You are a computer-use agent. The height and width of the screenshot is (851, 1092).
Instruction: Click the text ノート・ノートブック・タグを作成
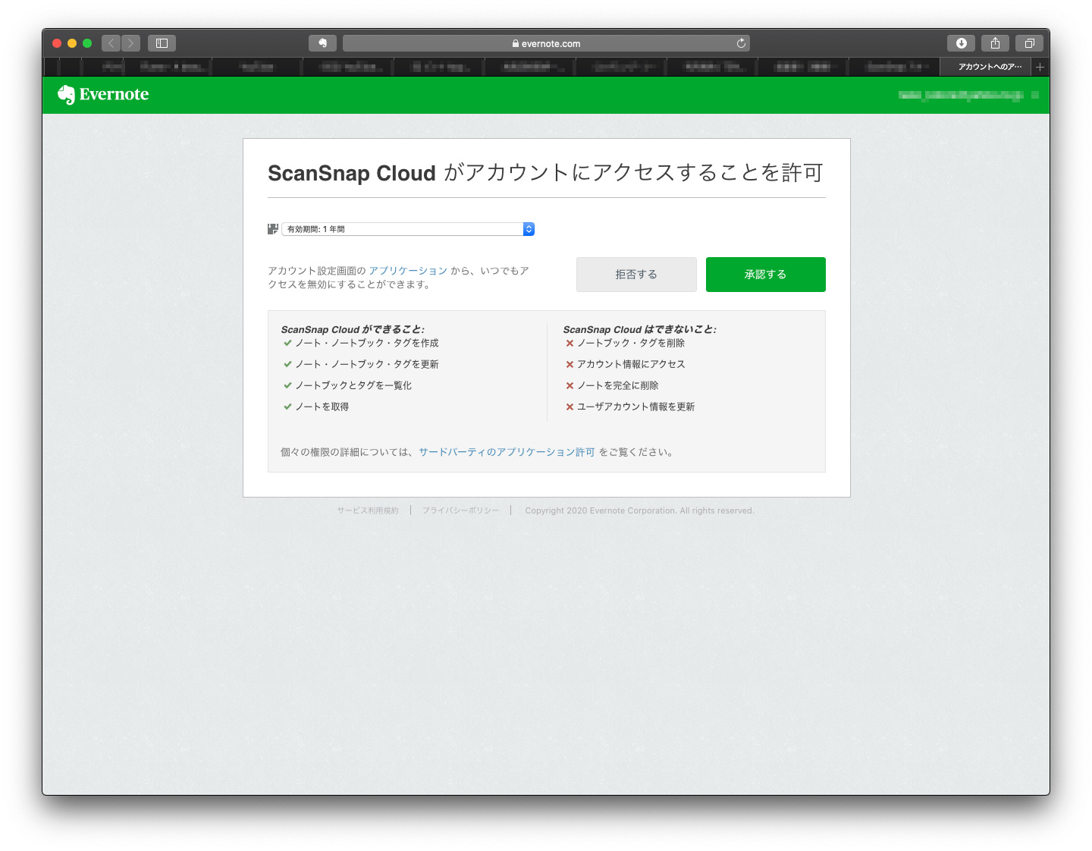[x=367, y=343]
